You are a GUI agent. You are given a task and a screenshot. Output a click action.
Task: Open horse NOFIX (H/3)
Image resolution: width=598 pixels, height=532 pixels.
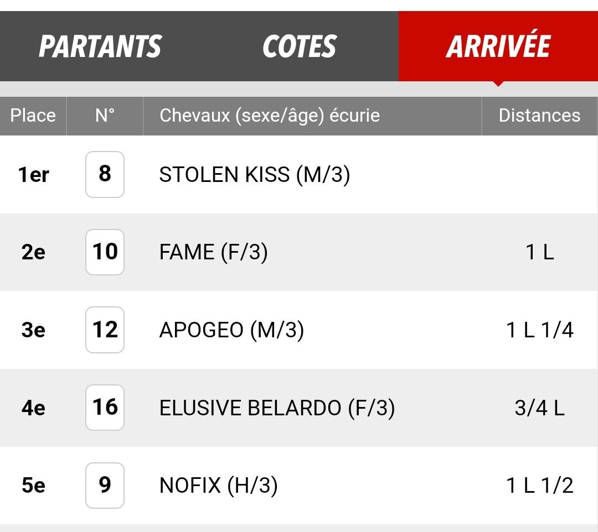tap(218, 486)
